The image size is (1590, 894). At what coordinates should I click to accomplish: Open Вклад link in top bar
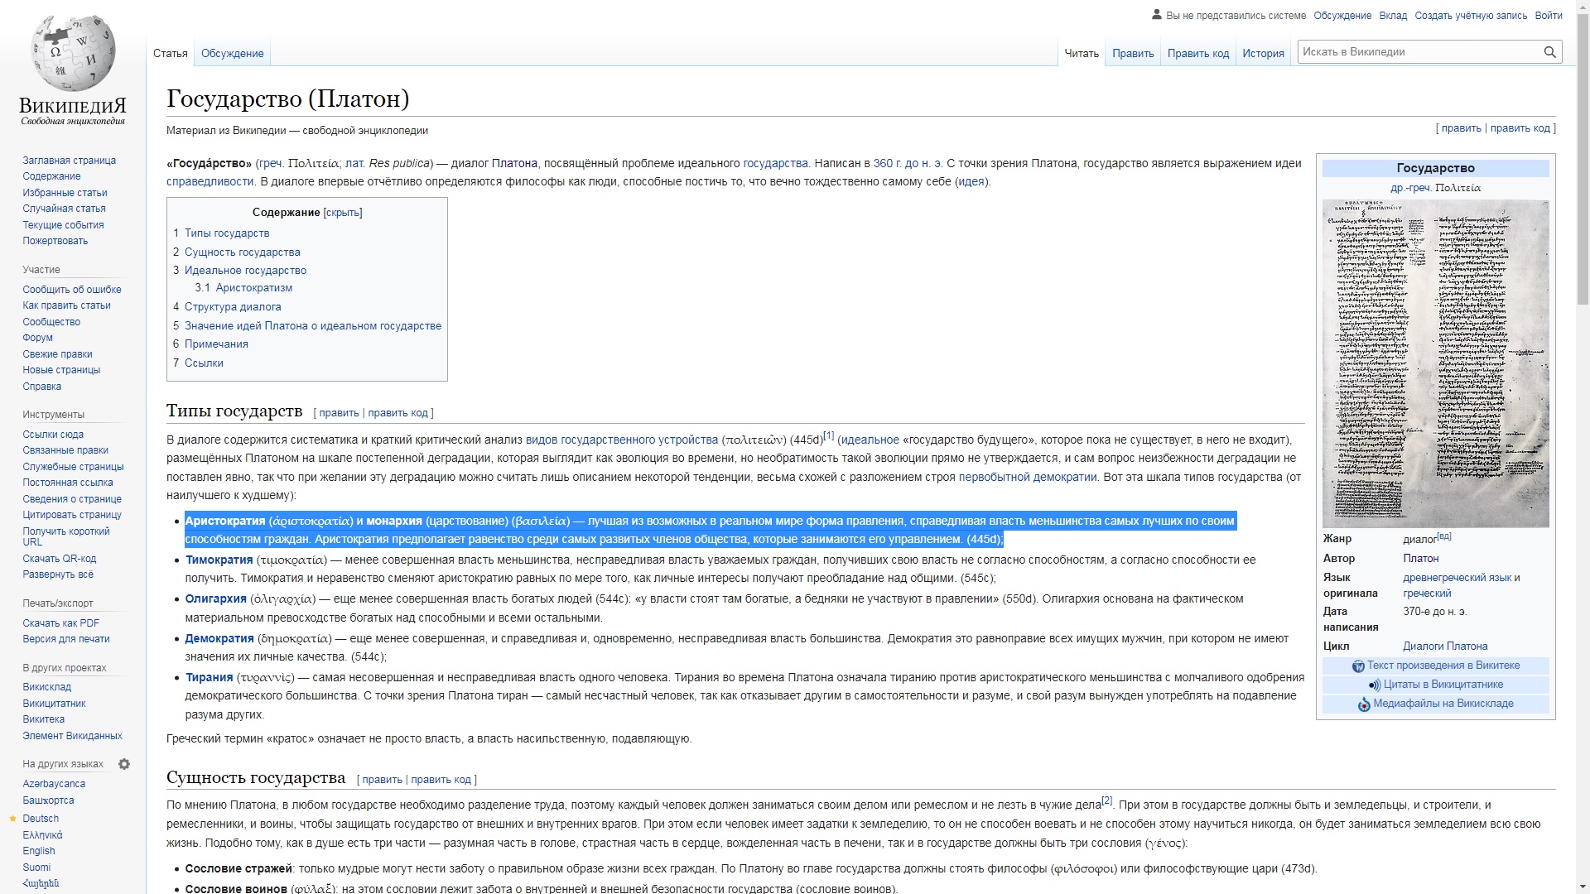tap(1393, 16)
